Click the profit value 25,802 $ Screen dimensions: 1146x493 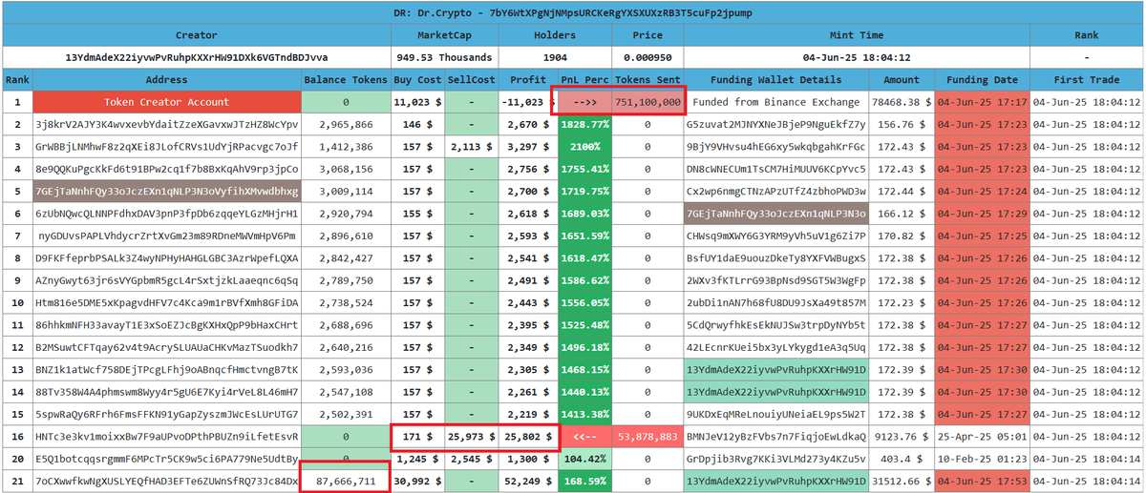[x=528, y=437]
